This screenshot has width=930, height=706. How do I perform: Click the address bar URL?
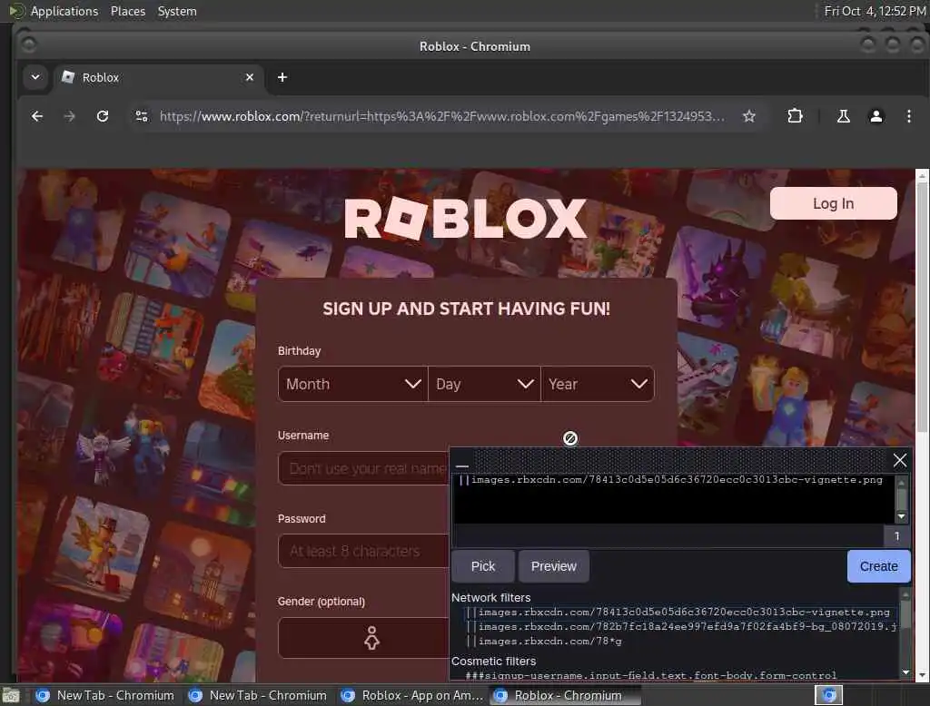pos(442,116)
